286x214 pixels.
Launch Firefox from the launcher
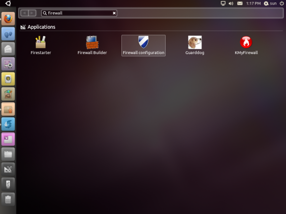tap(8, 18)
